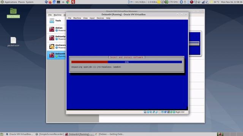Switch to SimpleScreenRecorder taskbar entry

coord(50,134)
